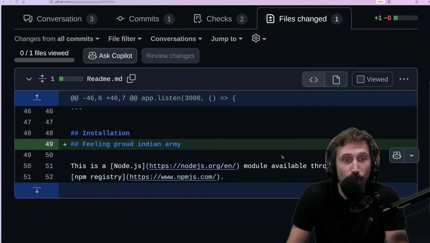
Task: Open the Conversation tab
Action: (x=61, y=19)
